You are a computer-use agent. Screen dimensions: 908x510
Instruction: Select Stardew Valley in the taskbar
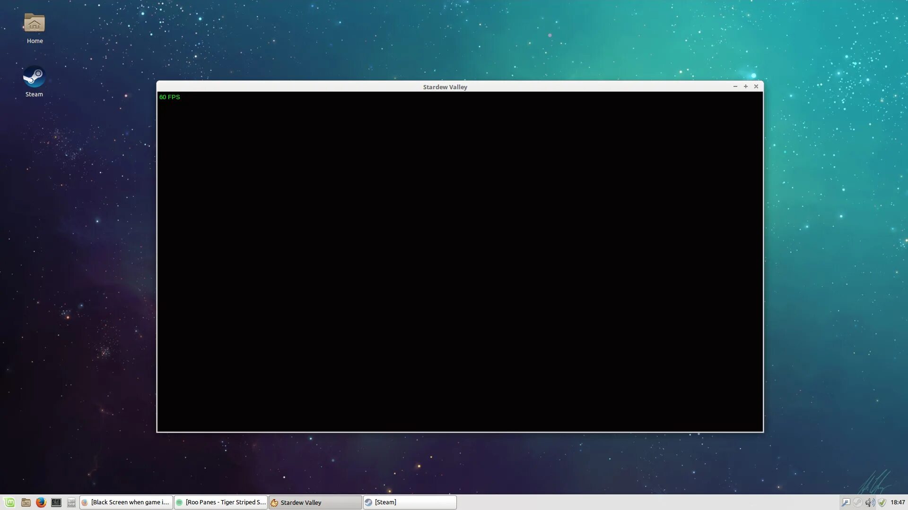[x=315, y=502]
